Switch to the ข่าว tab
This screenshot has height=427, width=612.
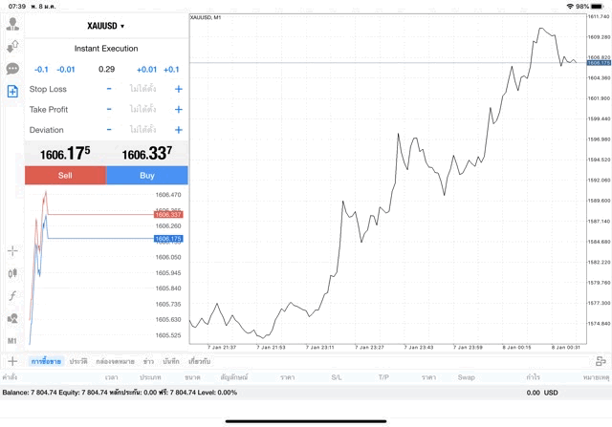(x=148, y=361)
